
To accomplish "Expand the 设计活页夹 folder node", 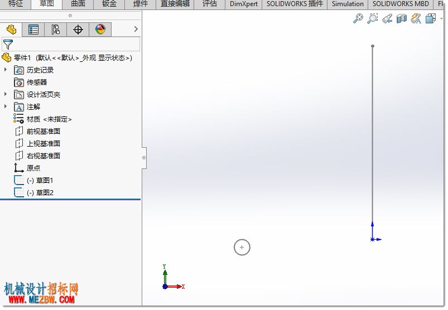I will tap(6, 94).
